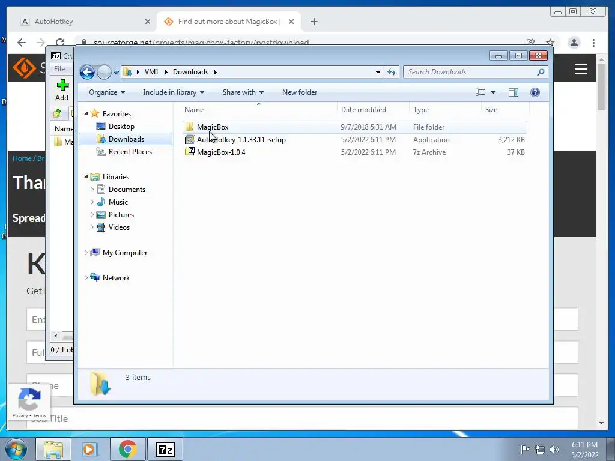Click the Explorer help icon
The height and width of the screenshot is (461, 615).
click(x=535, y=92)
